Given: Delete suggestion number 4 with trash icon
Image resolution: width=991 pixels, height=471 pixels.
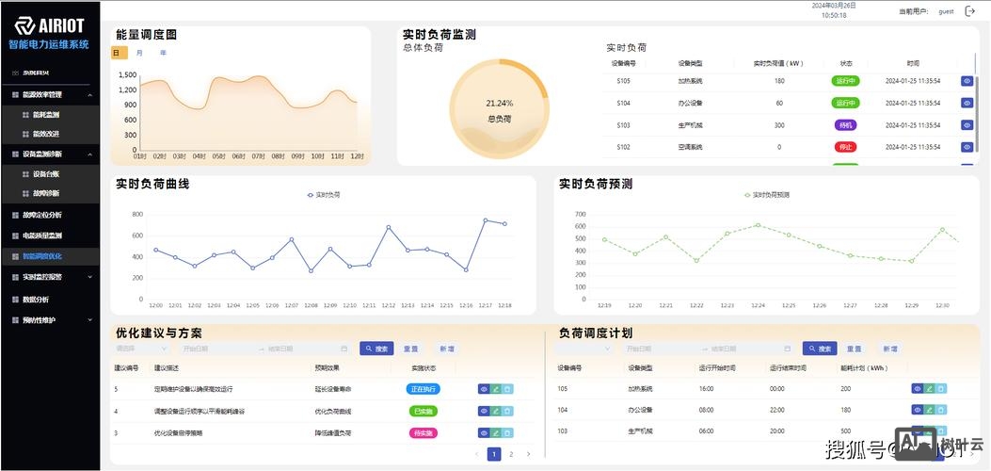Looking at the screenshot, I should [x=507, y=412].
